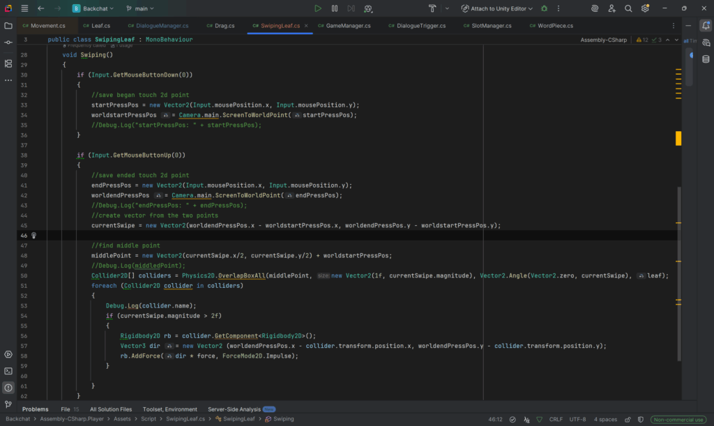The image size is (714, 426).
Task: Open the Explorer folder tool window
Action: pos(8,26)
